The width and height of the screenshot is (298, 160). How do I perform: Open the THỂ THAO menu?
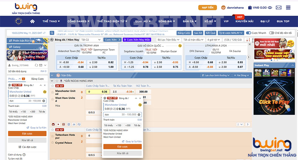click(x=51, y=21)
